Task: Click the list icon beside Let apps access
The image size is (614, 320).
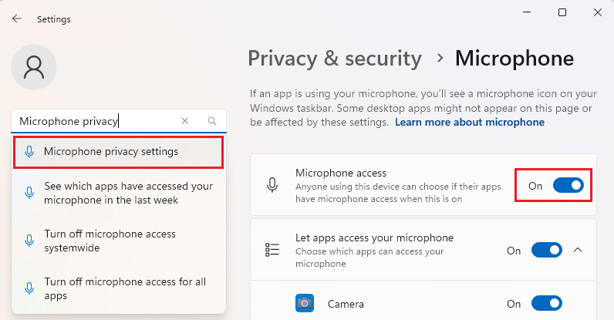Action: [272, 250]
